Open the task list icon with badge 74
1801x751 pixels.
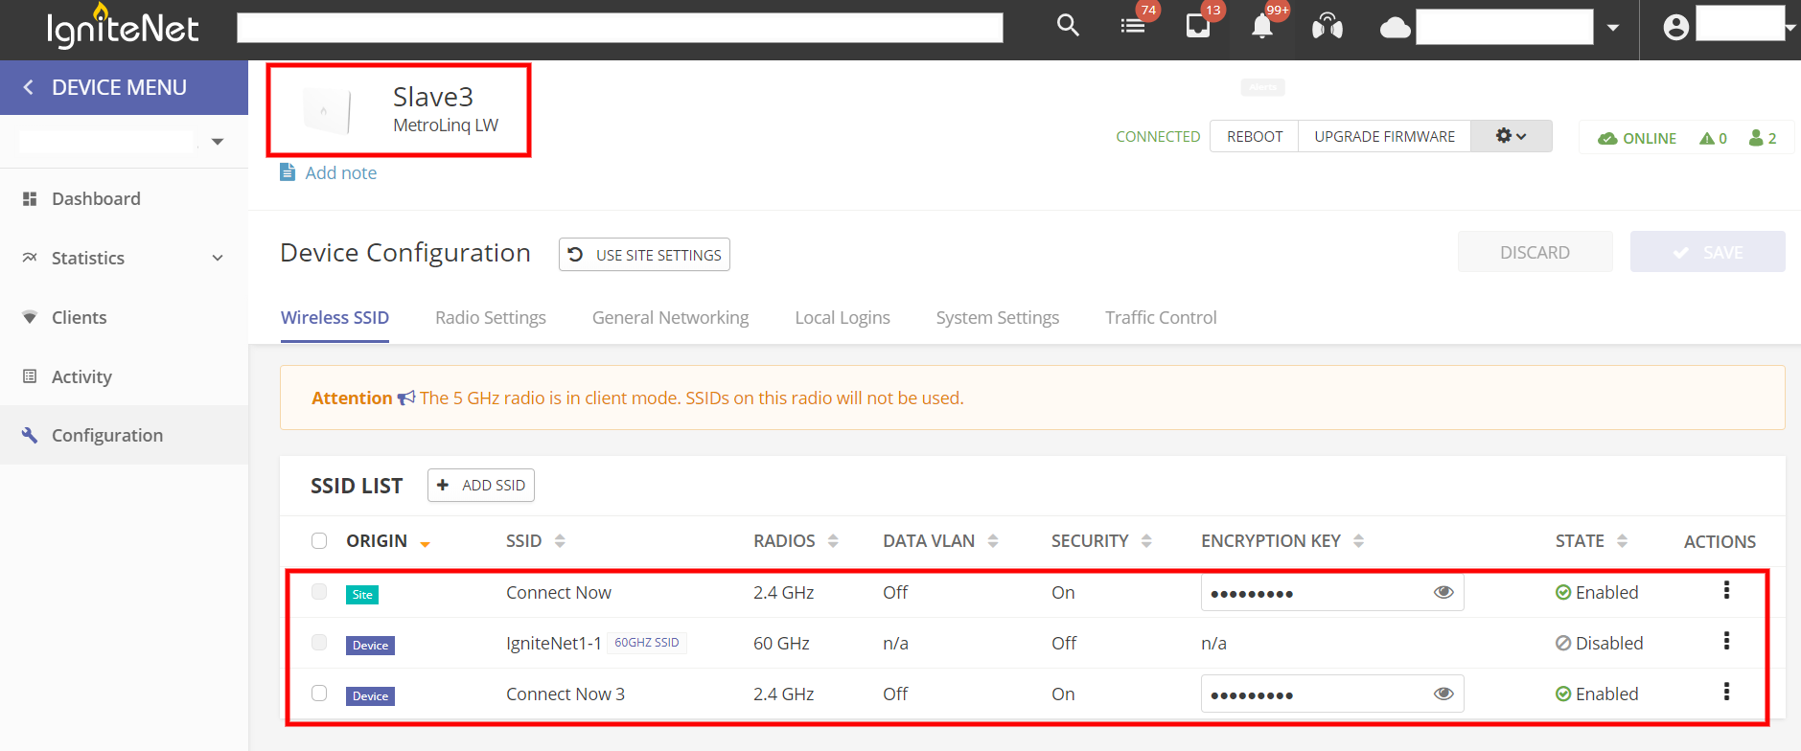coord(1133,27)
